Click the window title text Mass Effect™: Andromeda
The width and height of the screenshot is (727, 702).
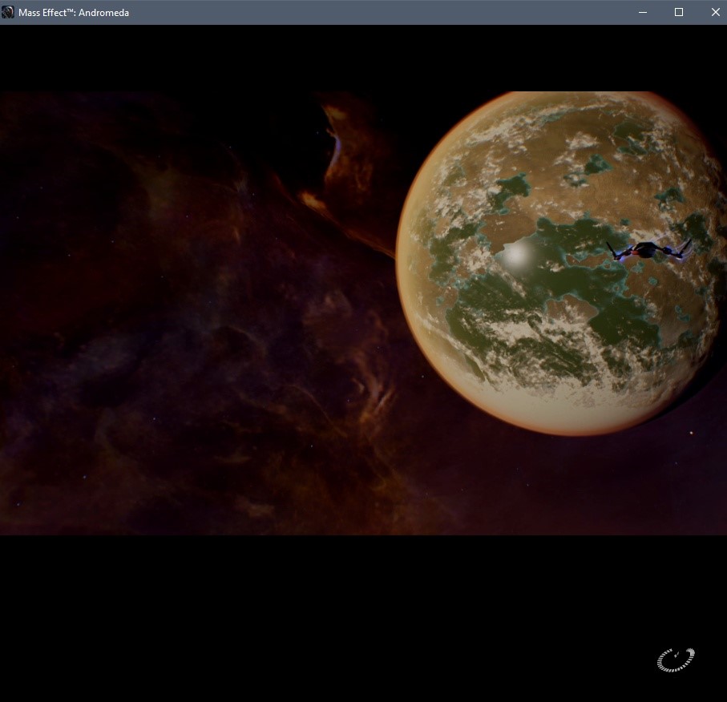tap(74, 13)
